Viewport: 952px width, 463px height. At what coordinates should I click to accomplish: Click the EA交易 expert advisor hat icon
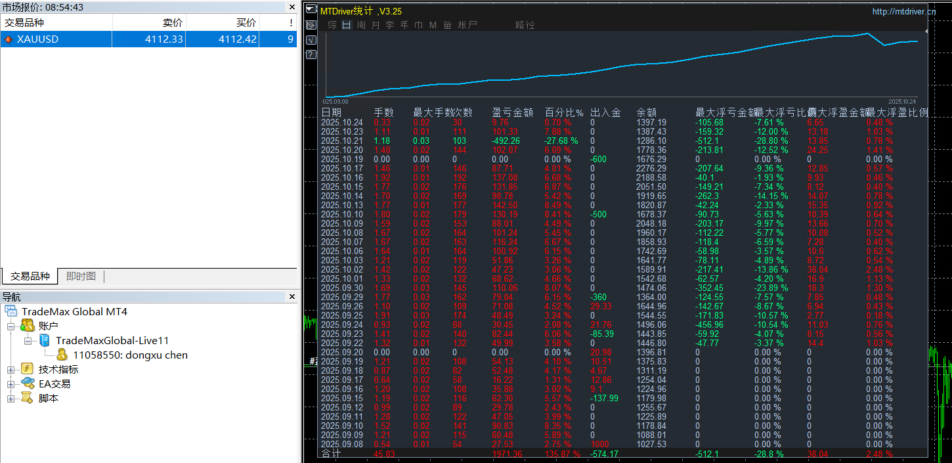[28, 384]
